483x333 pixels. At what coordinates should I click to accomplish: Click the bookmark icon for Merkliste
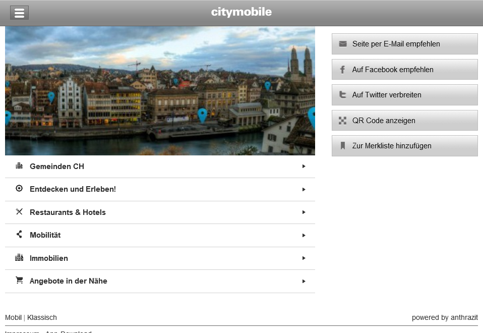[342, 146]
